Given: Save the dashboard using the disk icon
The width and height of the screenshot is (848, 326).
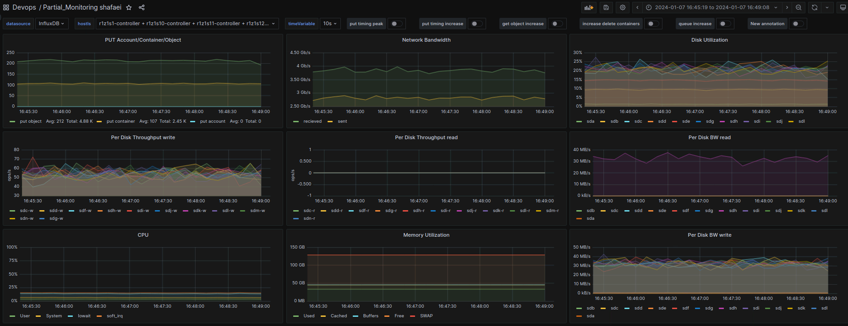Looking at the screenshot, I should click(606, 7).
